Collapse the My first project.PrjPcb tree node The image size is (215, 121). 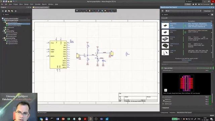tap(3, 20)
